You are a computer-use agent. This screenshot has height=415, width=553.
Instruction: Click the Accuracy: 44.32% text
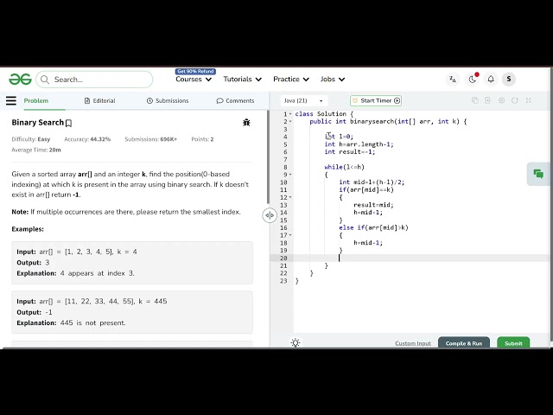(87, 139)
